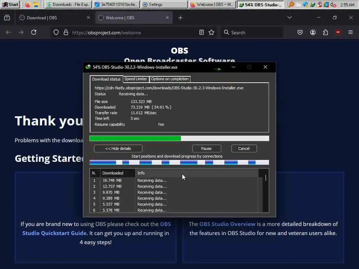359x269 pixels.
Task: Open the tracking protection shield icon
Action: pyautogui.click(x=56, y=33)
